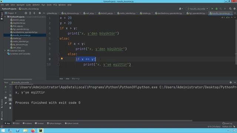
Task: Switch to karsilastirma_operatorleri.py editor tab
Action: click(169, 13)
